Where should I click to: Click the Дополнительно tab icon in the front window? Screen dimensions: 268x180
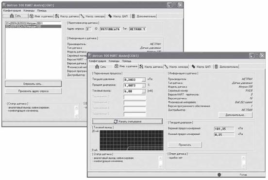point(216,67)
